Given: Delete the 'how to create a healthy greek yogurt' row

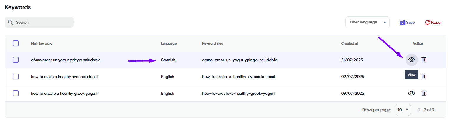Looking at the screenshot, I should pyautogui.click(x=424, y=93).
